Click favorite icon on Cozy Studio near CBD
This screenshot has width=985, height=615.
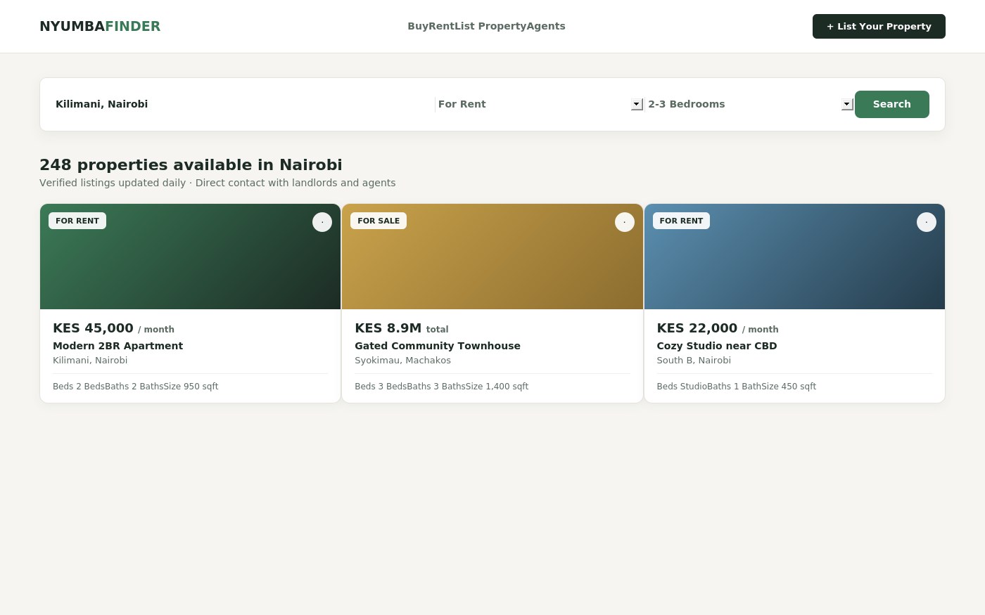[x=927, y=222]
